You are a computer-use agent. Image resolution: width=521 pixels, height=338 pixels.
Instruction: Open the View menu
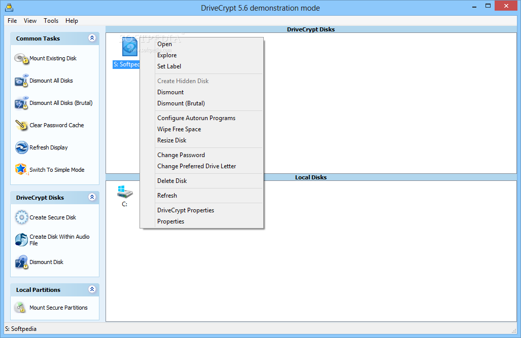click(x=30, y=21)
